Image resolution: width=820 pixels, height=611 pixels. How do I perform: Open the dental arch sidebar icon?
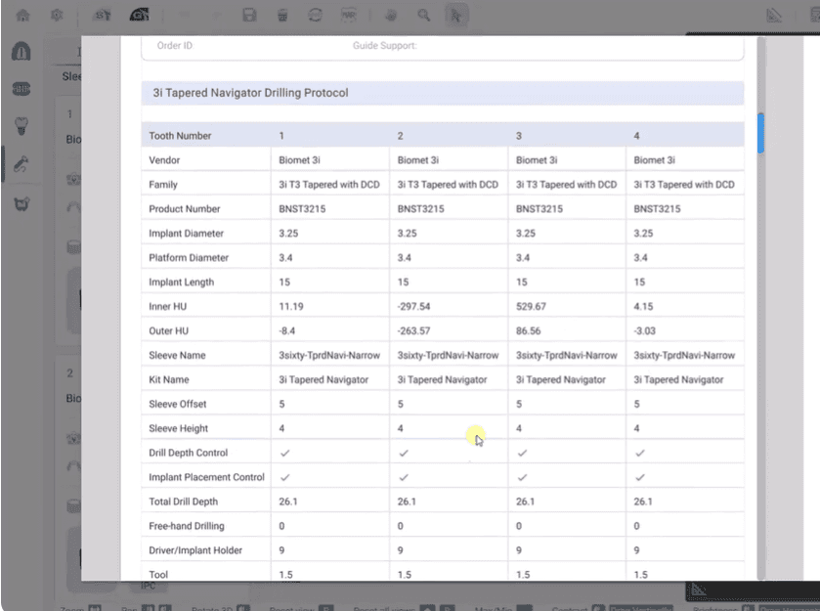22,52
